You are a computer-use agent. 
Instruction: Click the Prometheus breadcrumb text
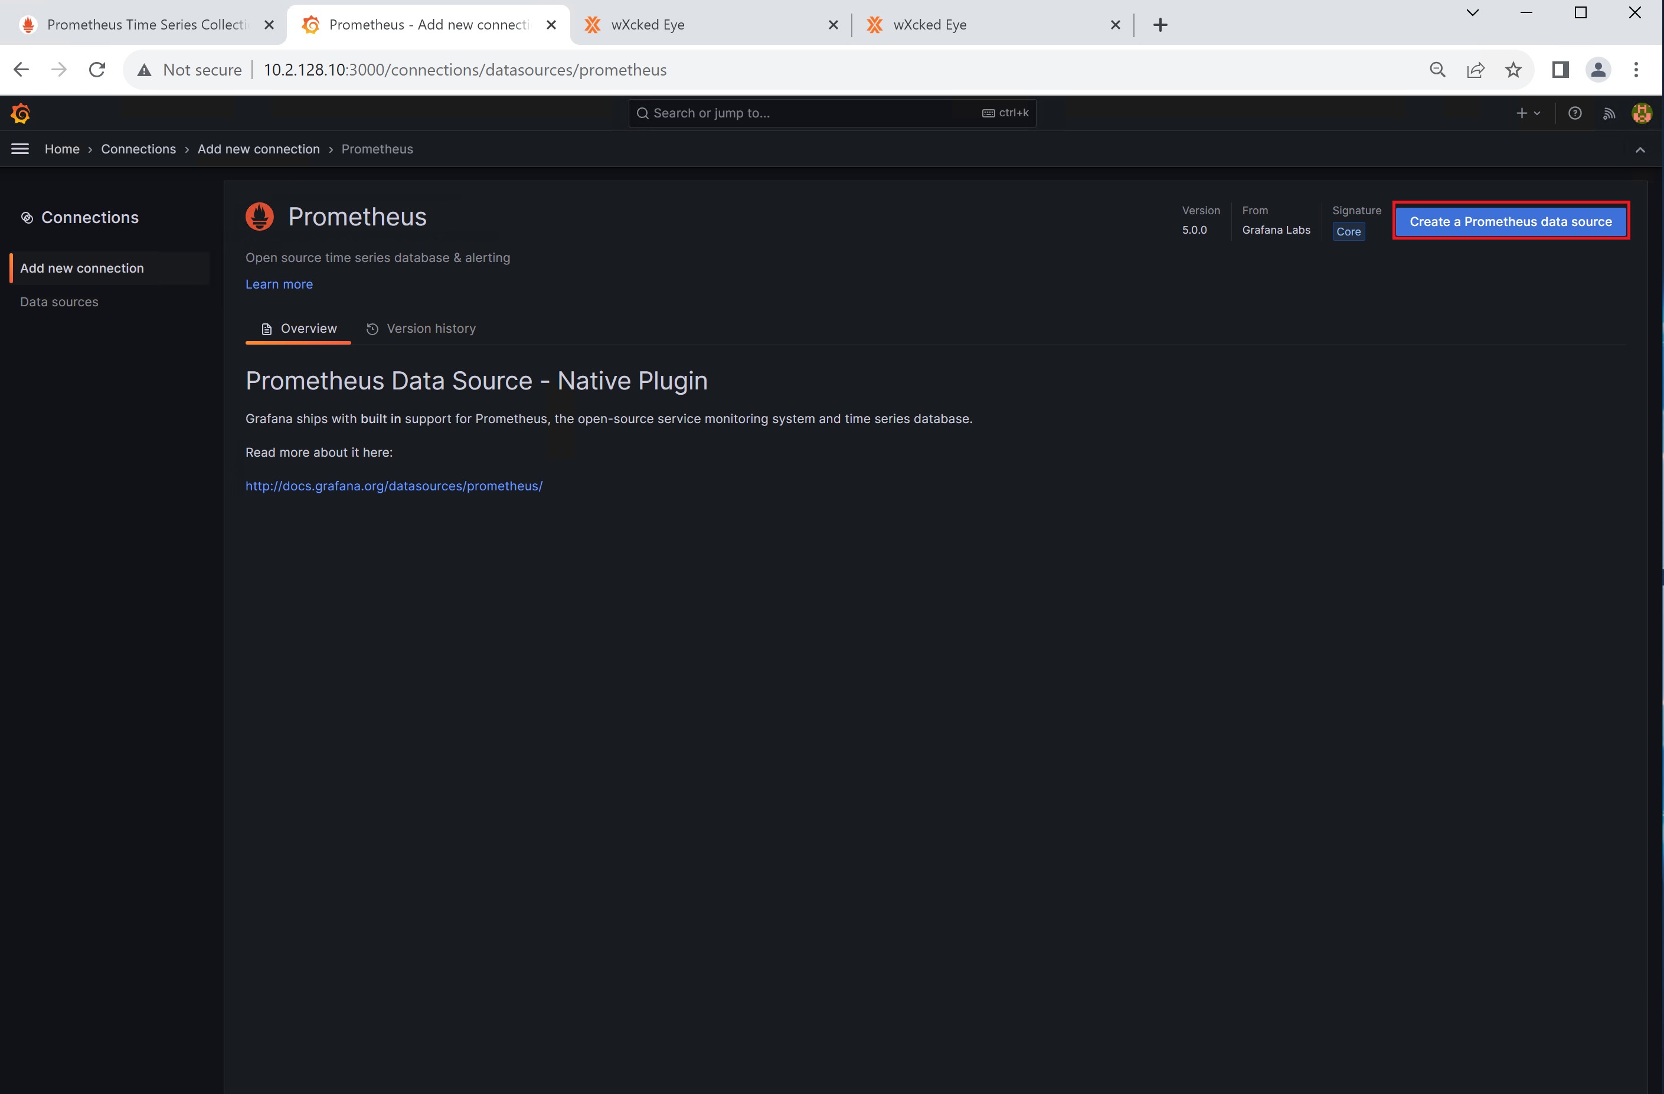pyautogui.click(x=377, y=149)
